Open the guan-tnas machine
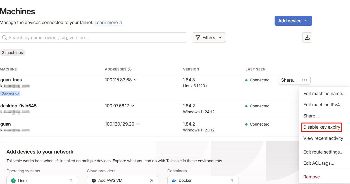 click(x=11, y=80)
